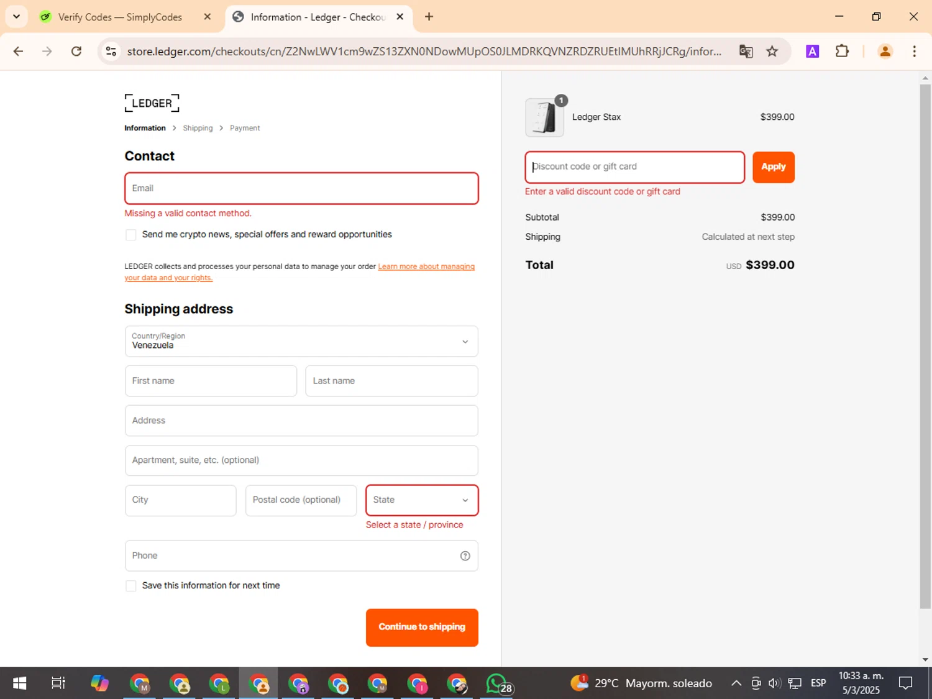932x699 pixels.
Task: Click the Email input field
Action: pos(301,188)
